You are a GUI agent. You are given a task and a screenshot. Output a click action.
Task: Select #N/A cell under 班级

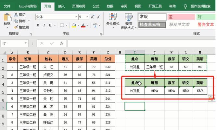(154, 91)
